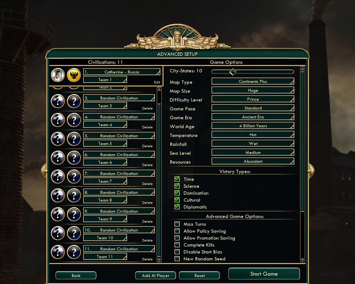This screenshot has height=284, width=355.
Task: Select civilization for player 4 slot
Action: pyautogui.click(x=119, y=117)
